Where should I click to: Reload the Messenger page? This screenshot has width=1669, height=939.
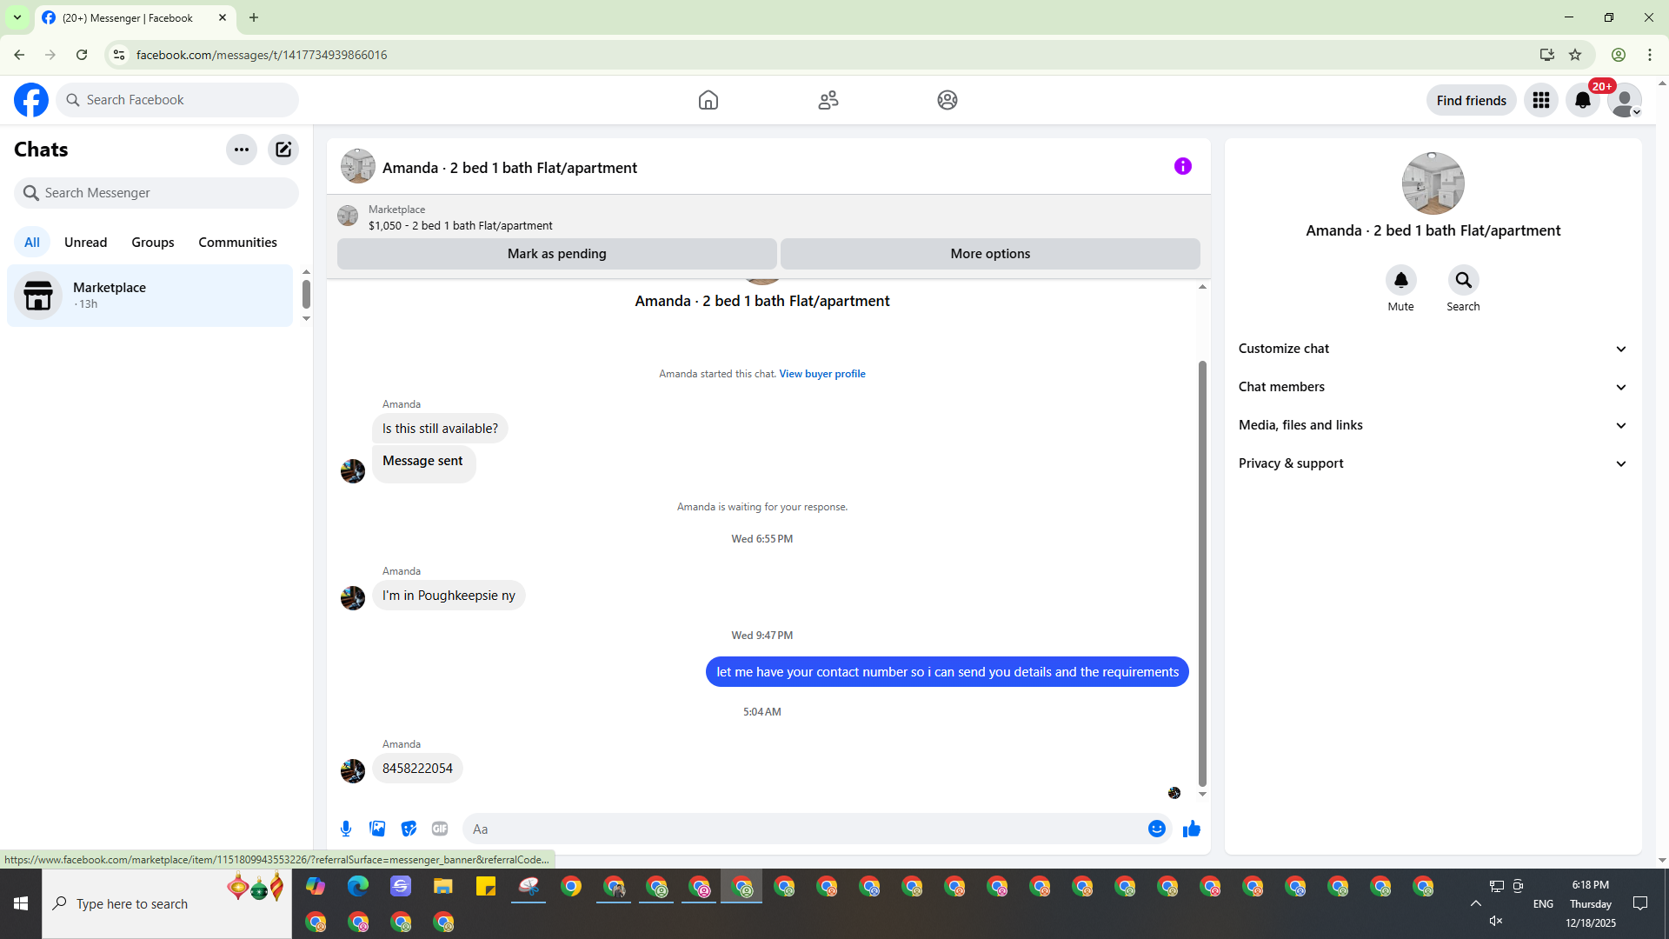point(82,55)
